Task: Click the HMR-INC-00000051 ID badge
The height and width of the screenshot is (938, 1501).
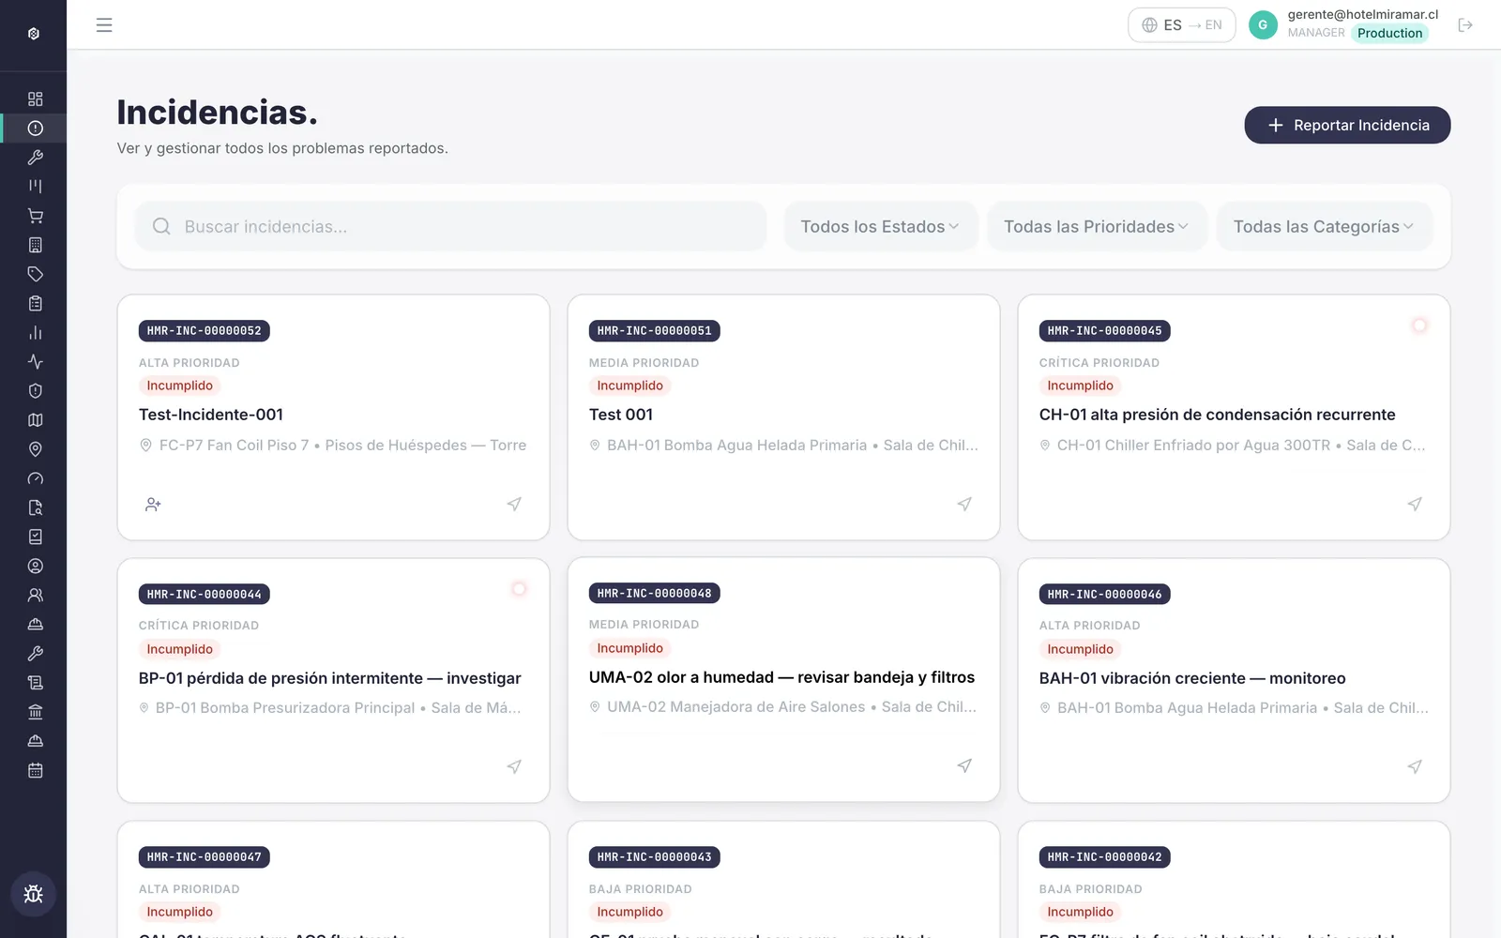Action: (x=655, y=330)
